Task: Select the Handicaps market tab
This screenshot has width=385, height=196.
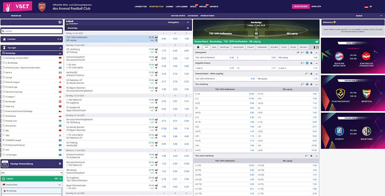Action: coord(224,47)
